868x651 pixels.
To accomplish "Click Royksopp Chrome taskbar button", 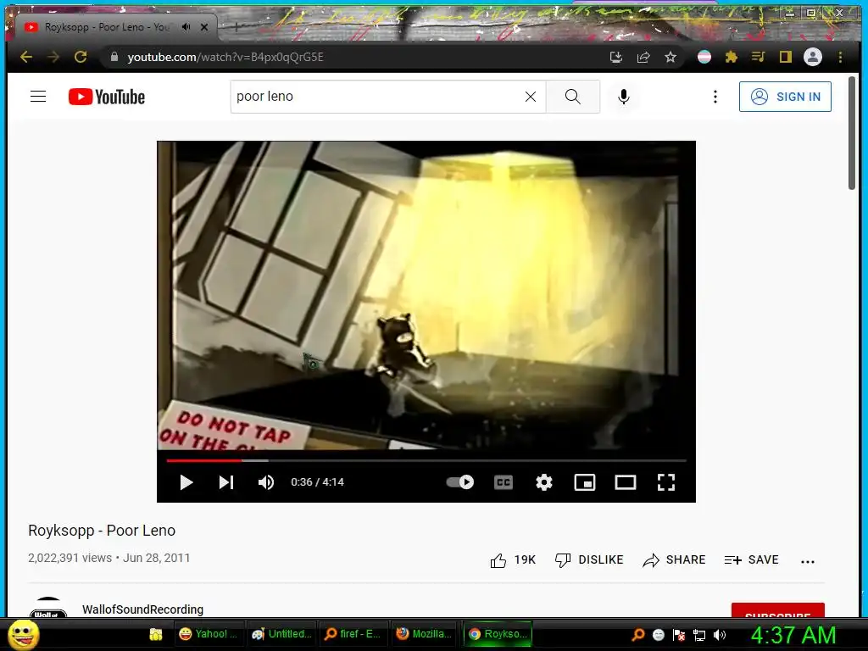I will [498, 634].
